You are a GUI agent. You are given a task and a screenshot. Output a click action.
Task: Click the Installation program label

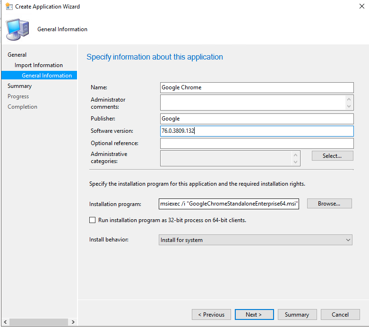115,204
